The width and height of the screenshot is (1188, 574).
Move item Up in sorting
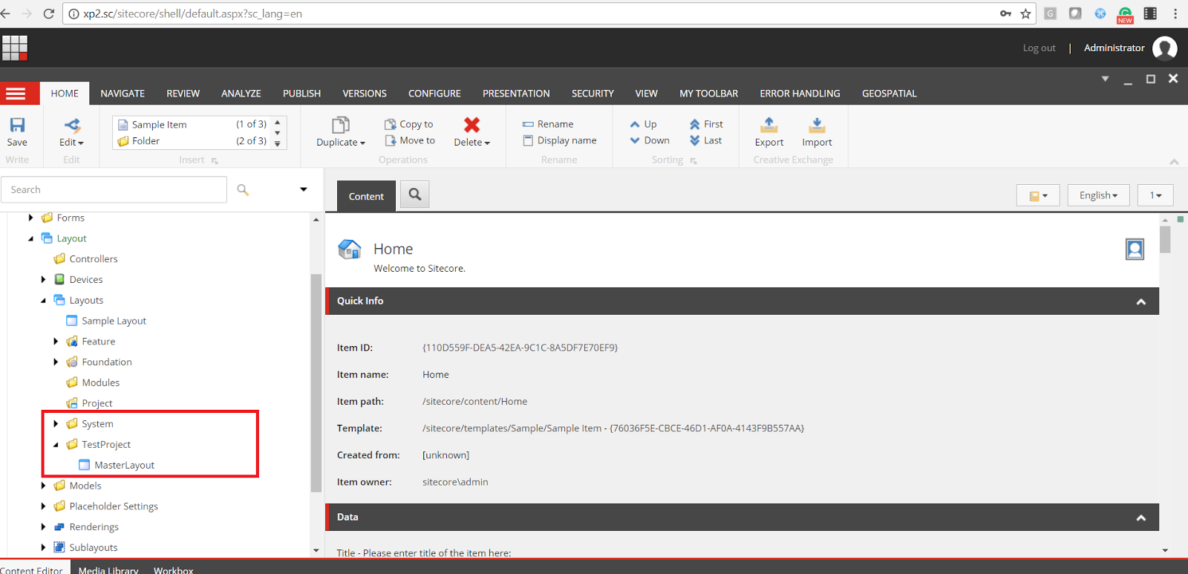coord(643,124)
